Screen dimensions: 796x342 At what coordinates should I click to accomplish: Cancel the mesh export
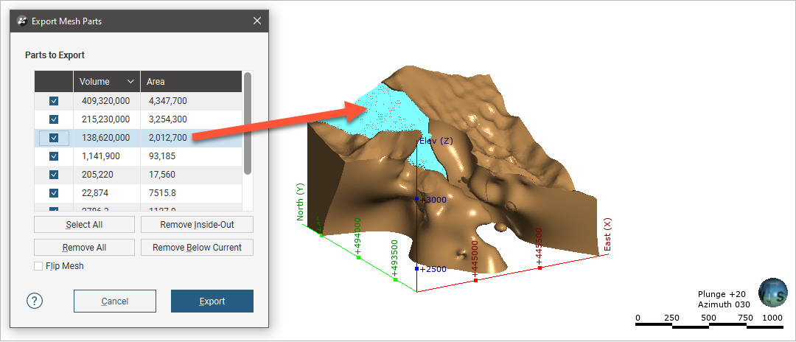coord(115,301)
